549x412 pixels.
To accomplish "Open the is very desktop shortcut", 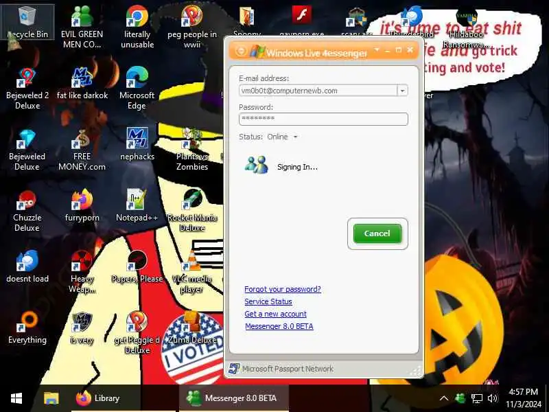I will 82,328.
